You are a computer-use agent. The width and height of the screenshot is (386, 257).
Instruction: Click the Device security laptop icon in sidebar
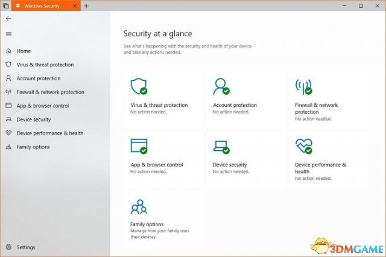[x=8, y=119]
